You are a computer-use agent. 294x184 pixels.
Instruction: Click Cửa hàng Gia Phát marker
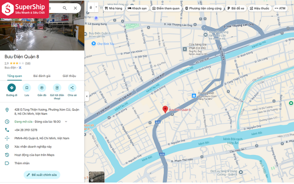[185, 49]
